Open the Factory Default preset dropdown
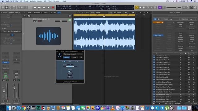Screen dimensions: 198x111 click(x=73, y=54)
